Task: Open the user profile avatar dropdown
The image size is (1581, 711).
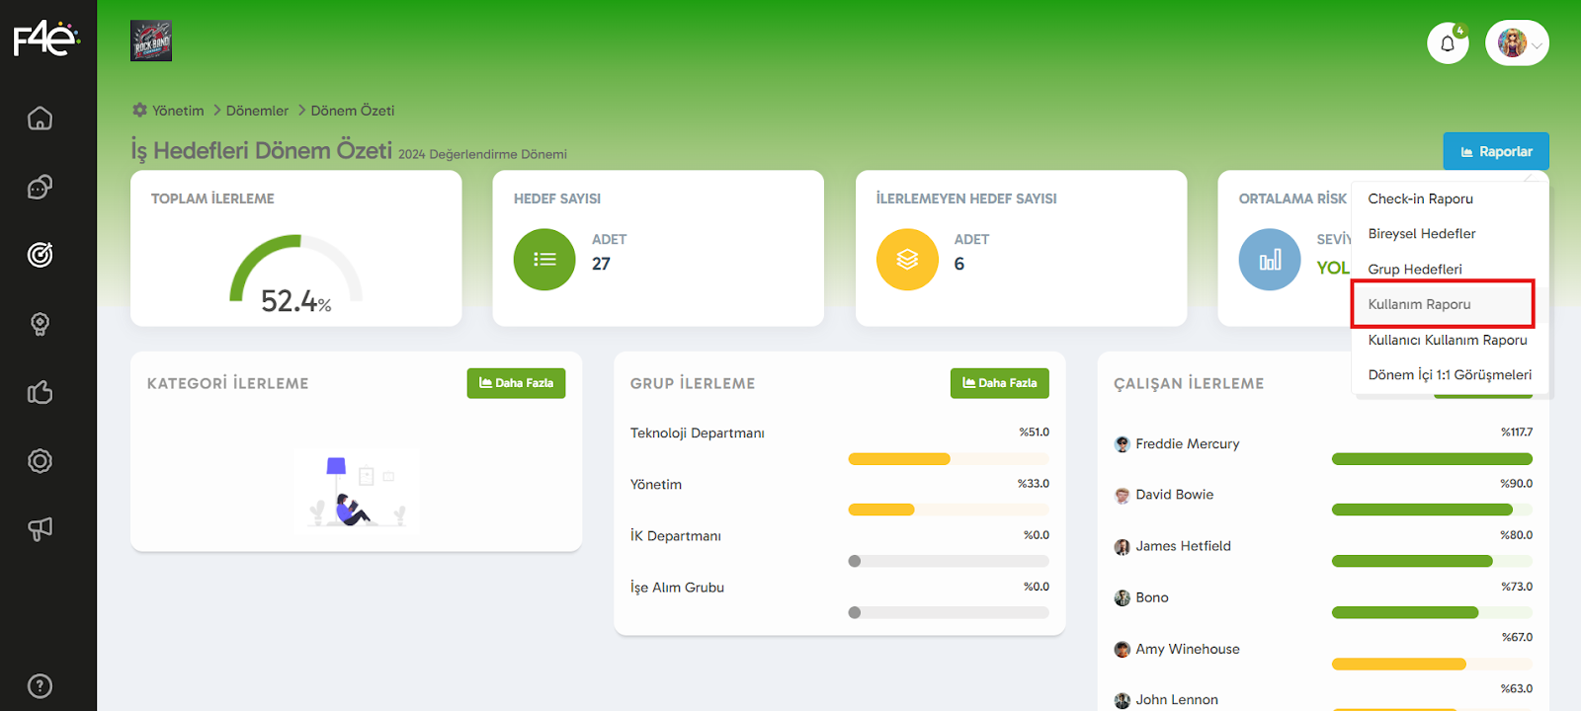Action: (1517, 43)
